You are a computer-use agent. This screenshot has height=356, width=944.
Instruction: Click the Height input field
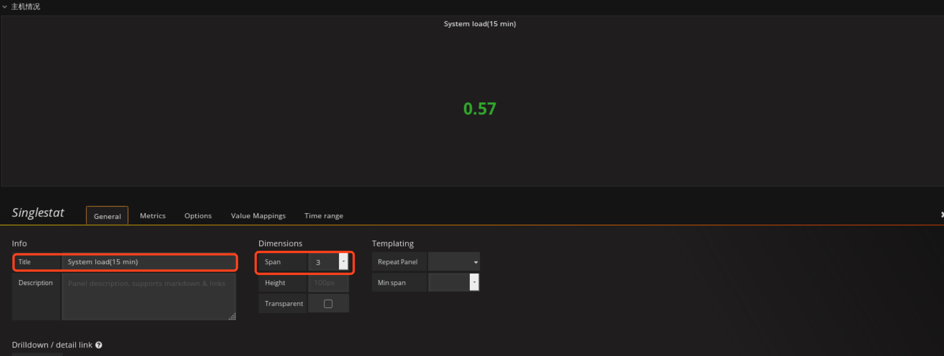328,283
